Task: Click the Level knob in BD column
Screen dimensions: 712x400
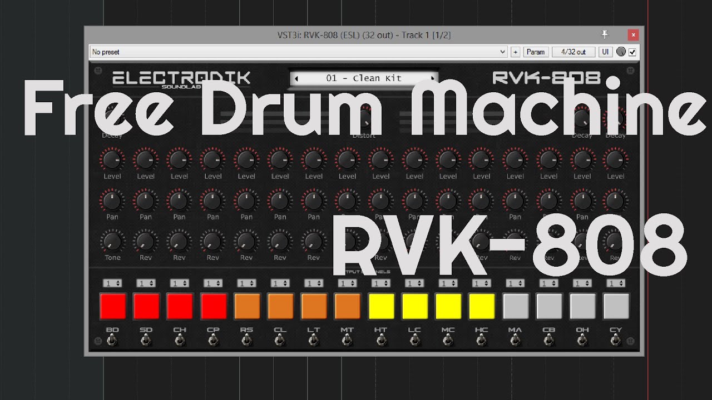Action: [x=112, y=160]
